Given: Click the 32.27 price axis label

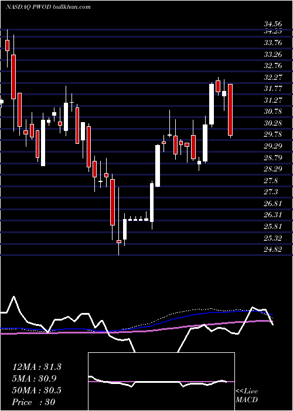Looking at the screenshot, I should [273, 78].
